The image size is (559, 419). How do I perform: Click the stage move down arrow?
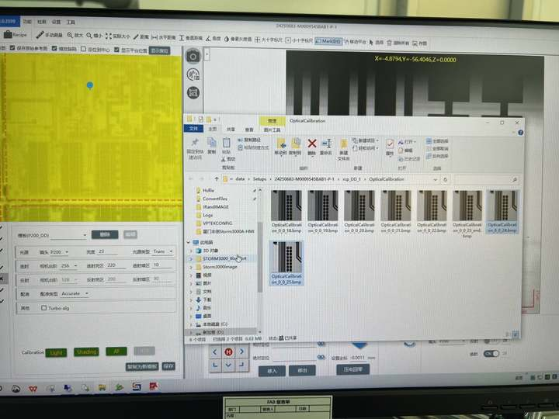[x=228, y=365]
